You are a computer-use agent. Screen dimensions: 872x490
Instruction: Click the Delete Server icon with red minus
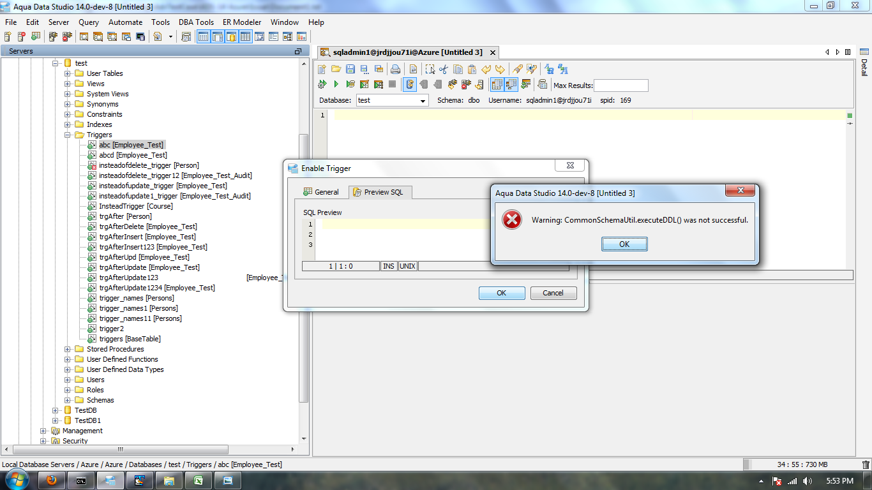pyautogui.click(x=22, y=37)
